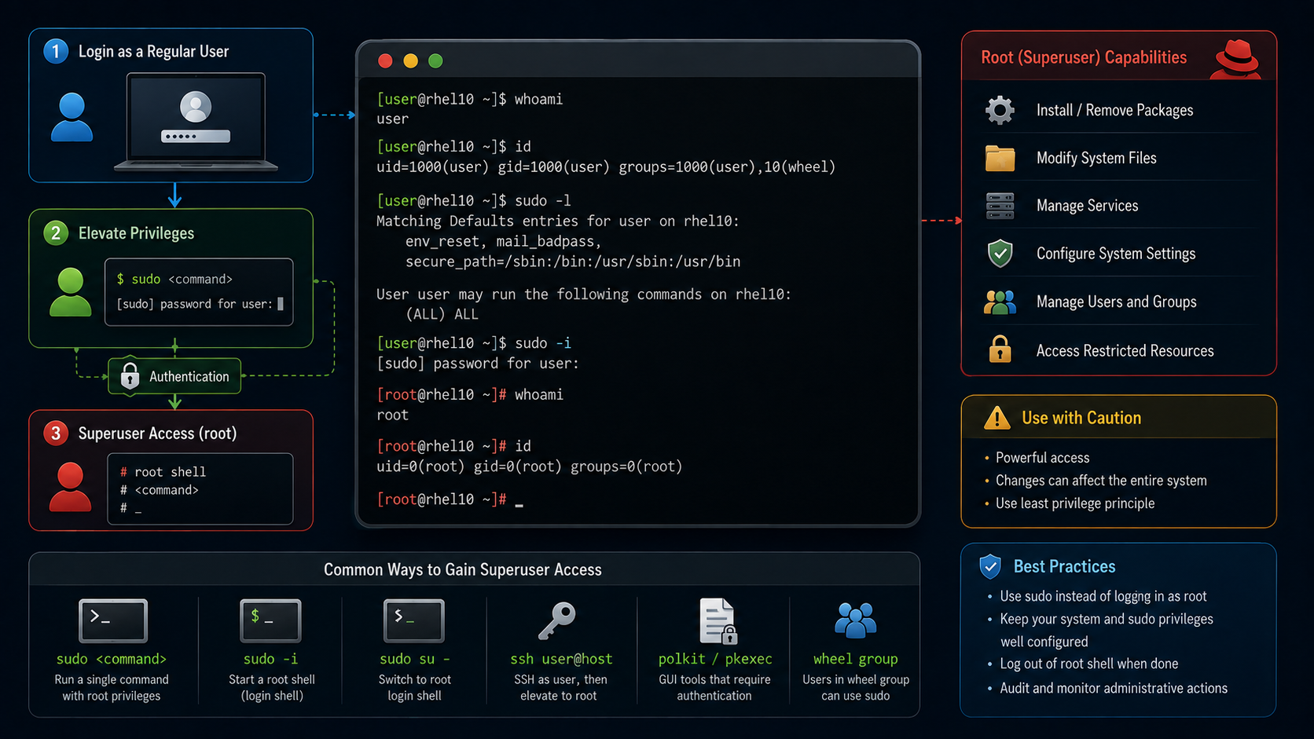This screenshot has height=739, width=1314.
Task: Click the server icon beside Manage Services
Action: coord(1000,206)
